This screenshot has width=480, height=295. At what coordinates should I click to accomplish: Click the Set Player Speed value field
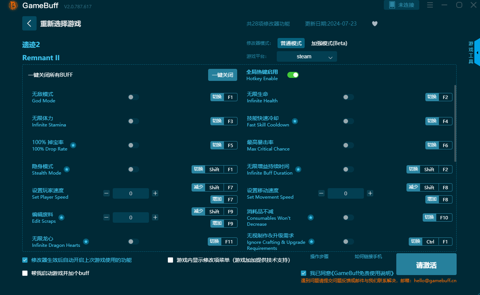click(131, 193)
